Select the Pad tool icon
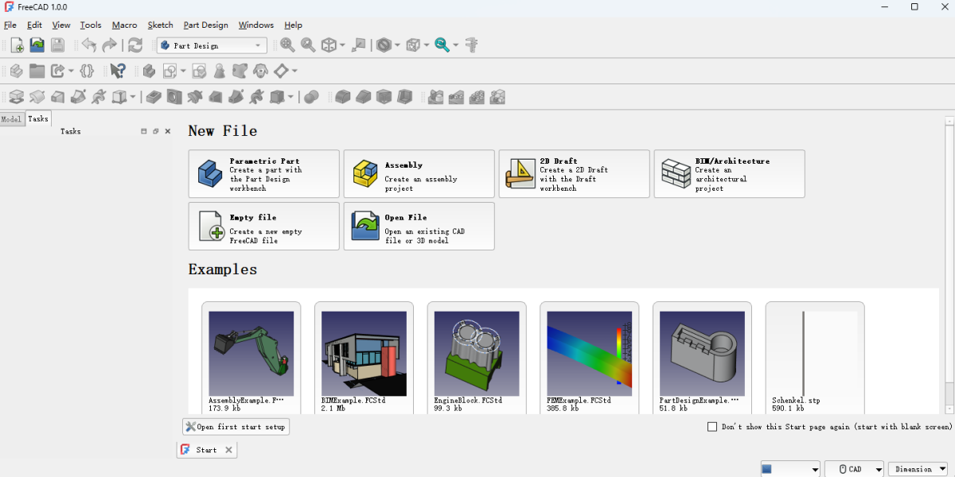The width and height of the screenshot is (955, 477). tap(16, 97)
